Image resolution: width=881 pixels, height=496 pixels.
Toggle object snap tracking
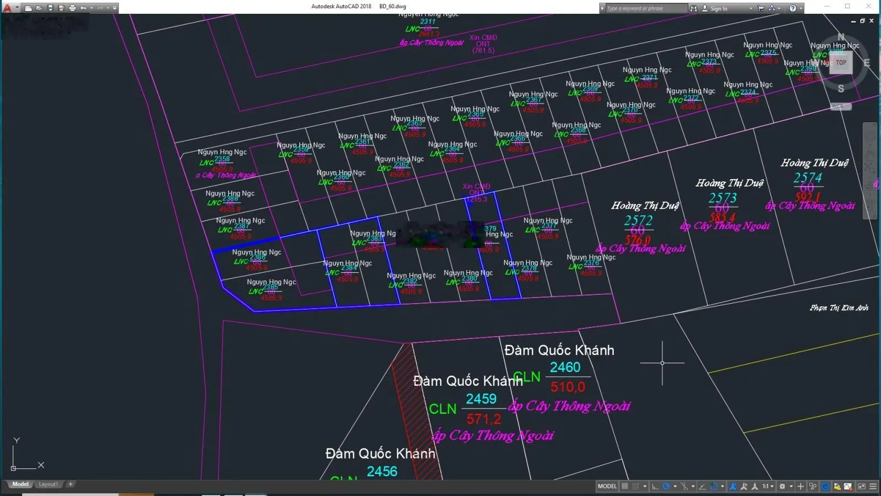(x=702, y=486)
